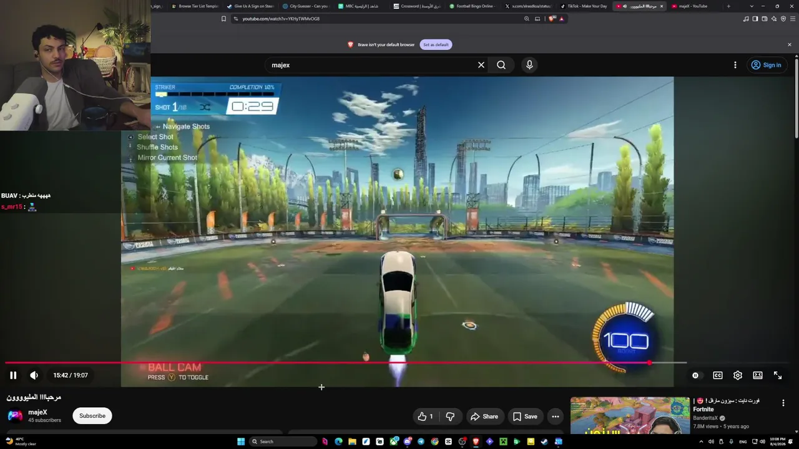Open the majeX channel name link
Screen dimensions: 799x449
click(37, 412)
